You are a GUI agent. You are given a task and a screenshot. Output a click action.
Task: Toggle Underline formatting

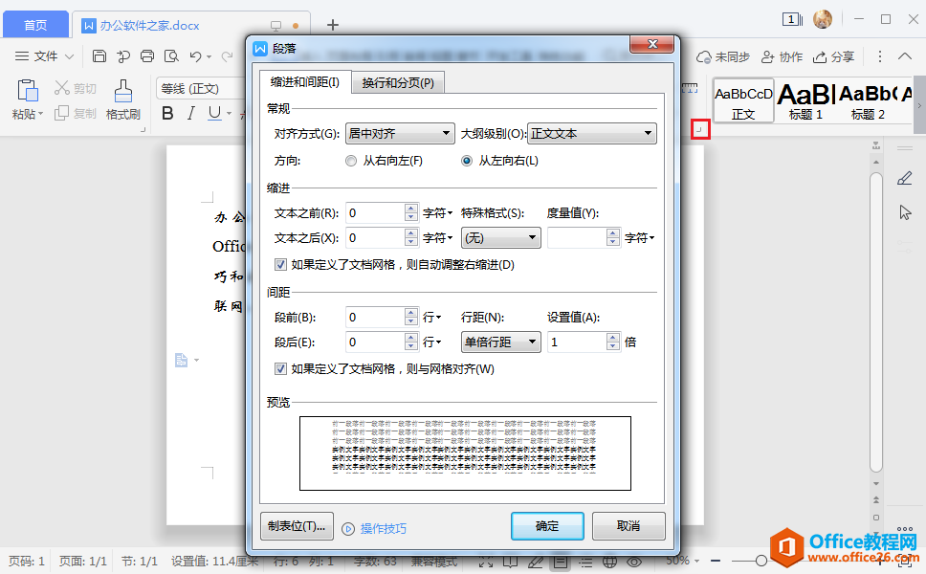click(214, 113)
